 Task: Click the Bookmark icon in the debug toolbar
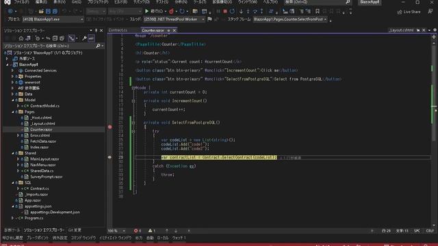coord(318,11)
